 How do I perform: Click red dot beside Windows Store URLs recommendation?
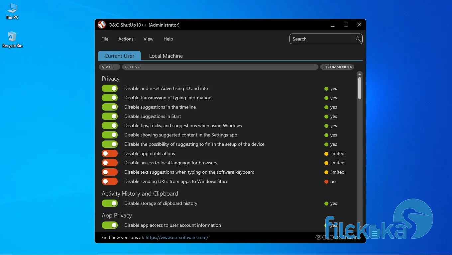326,182
